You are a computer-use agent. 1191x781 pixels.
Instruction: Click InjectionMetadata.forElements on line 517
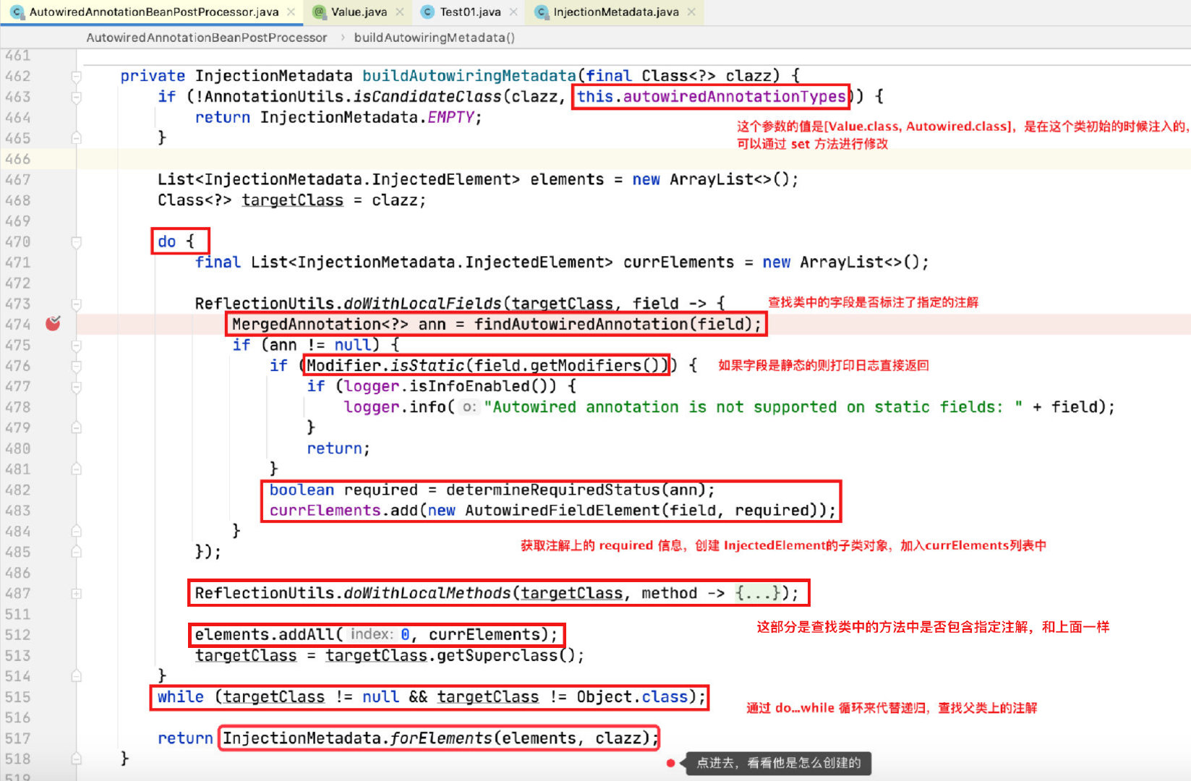[x=358, y=738]
